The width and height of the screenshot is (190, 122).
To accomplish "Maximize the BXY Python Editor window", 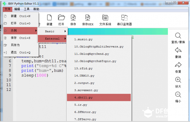I will point(175,3).
